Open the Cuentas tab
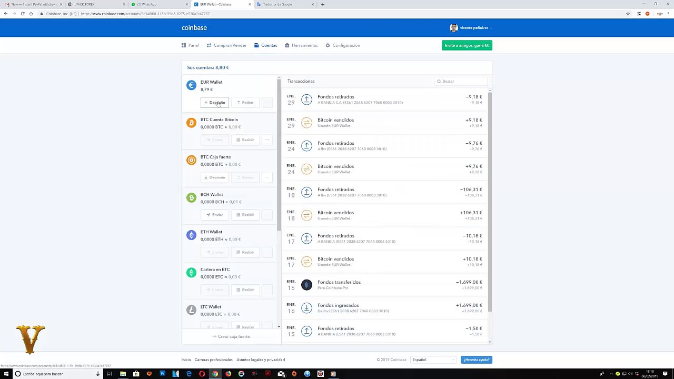 (265, 45)
